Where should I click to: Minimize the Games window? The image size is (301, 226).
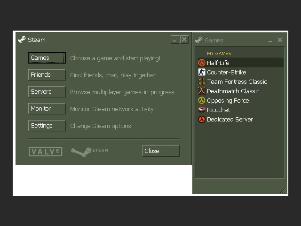click(x=270, y=40)
